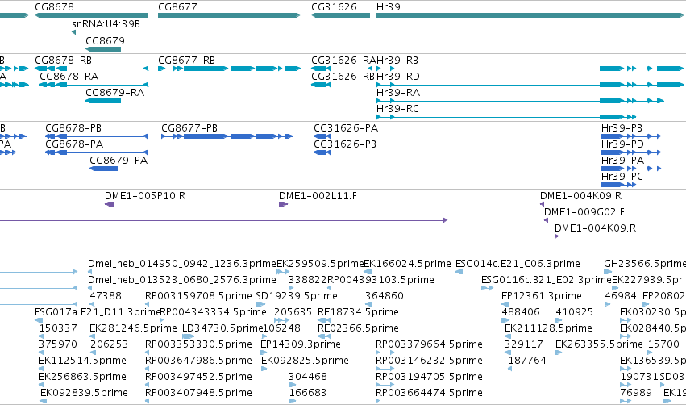Click the CG8678 gene label
686x405 pixels.
(x=54, y=7)
